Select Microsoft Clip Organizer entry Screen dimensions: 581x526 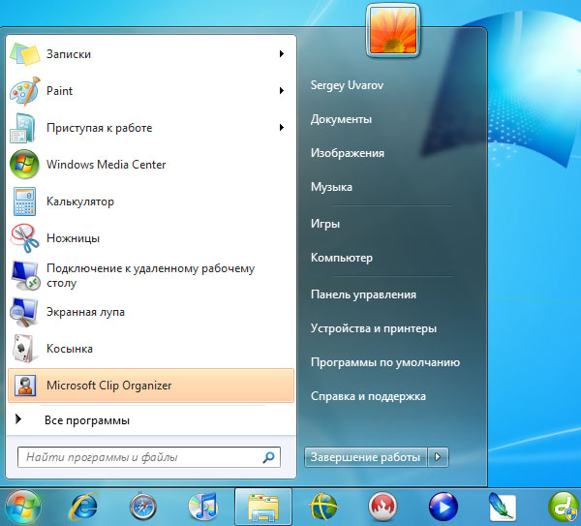151,386
